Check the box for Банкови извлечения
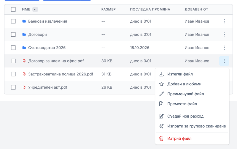 [13, 21]
